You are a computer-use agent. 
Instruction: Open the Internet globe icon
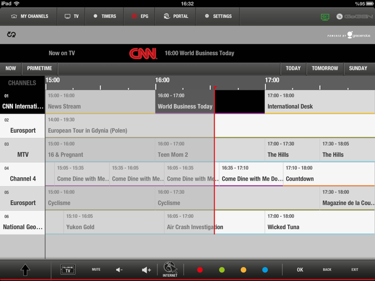tap(170, 269)
